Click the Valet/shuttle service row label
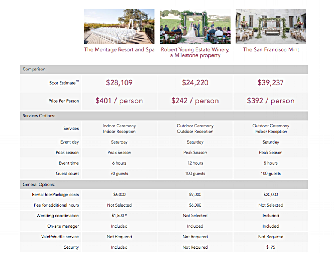Image resolution: width=334 pixels, height=253 pixels. pos(60,237)
